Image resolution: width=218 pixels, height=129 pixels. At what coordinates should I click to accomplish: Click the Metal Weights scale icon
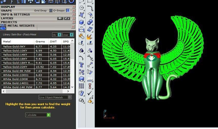[3, 27]
